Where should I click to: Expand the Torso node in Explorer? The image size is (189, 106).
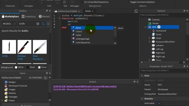(x=149, y=60)
